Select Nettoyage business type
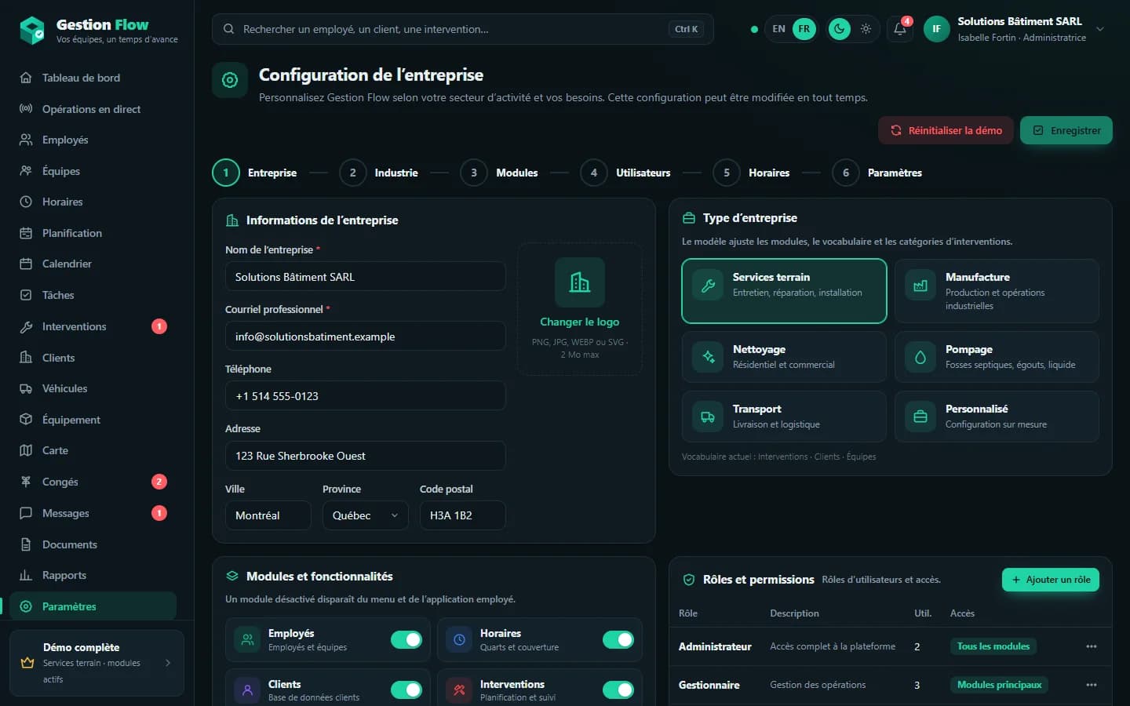 click(x=784, y=357)
